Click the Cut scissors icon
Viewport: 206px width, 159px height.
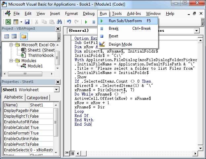36,22
